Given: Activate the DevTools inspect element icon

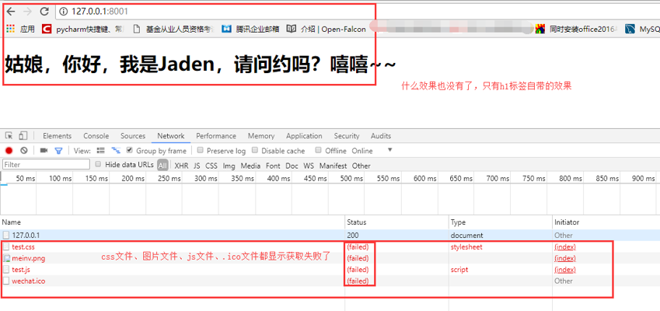Looking at the screenshot, I should (x=9, y=135).
